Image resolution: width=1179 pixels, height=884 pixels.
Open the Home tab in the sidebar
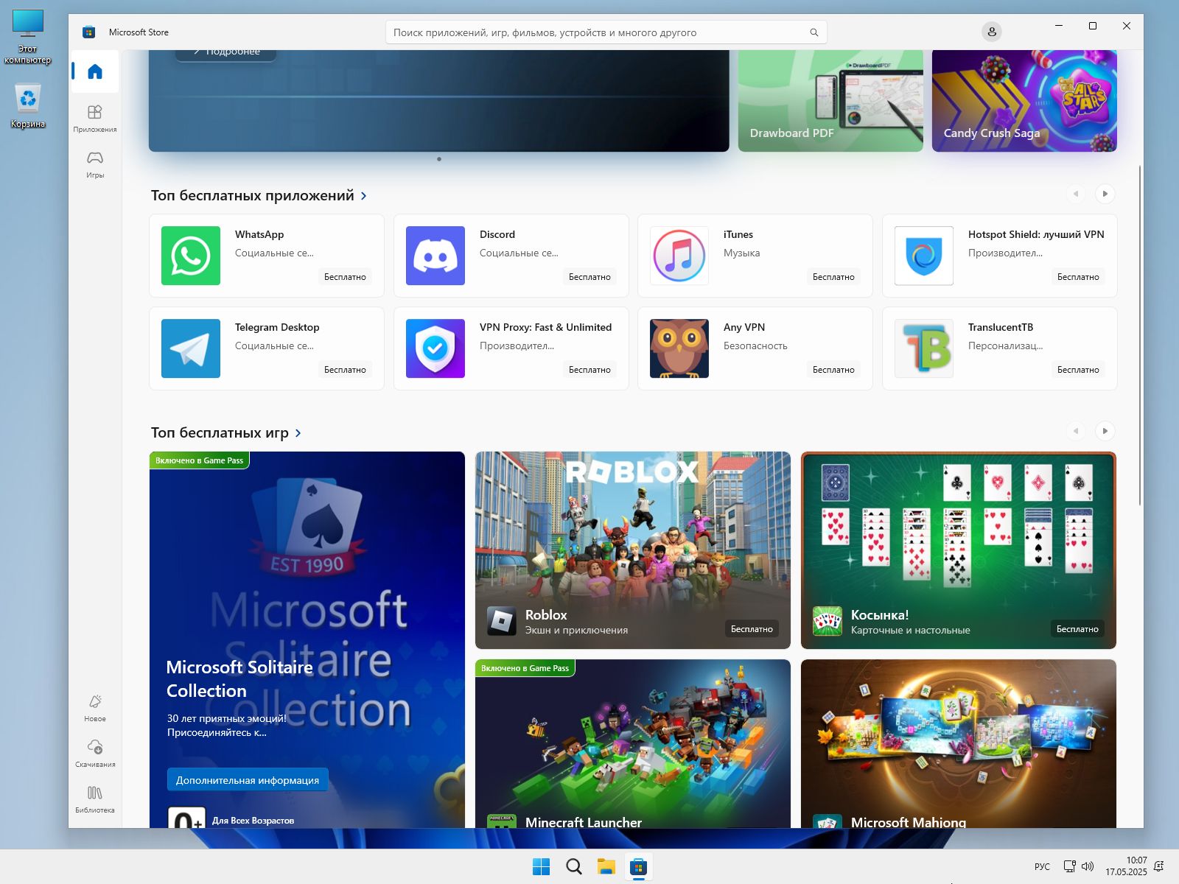tap(95, 71)
